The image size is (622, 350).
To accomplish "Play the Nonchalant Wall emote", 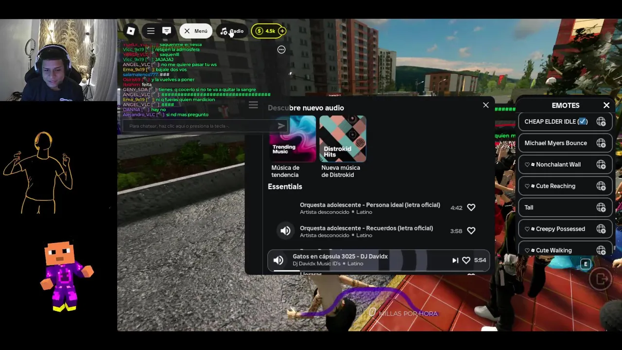I will click(x=558, y=164).
